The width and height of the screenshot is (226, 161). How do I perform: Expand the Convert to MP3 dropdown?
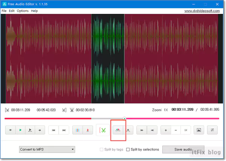tap(47, 149)
